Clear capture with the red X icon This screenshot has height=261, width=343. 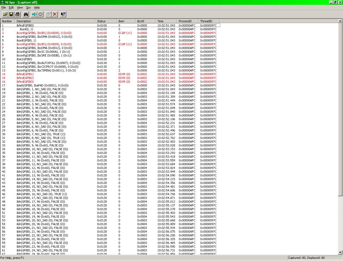tap(55, 14)
